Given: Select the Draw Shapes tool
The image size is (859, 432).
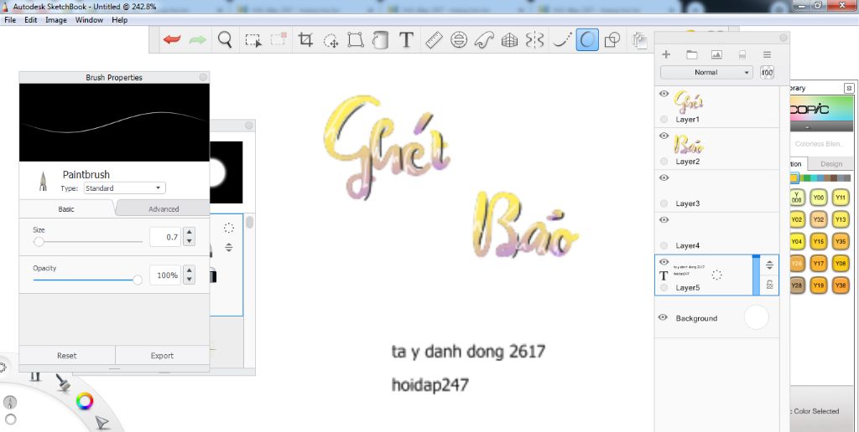Looking at the screenshot, I should pyautogui.click(x=612, y=40).
